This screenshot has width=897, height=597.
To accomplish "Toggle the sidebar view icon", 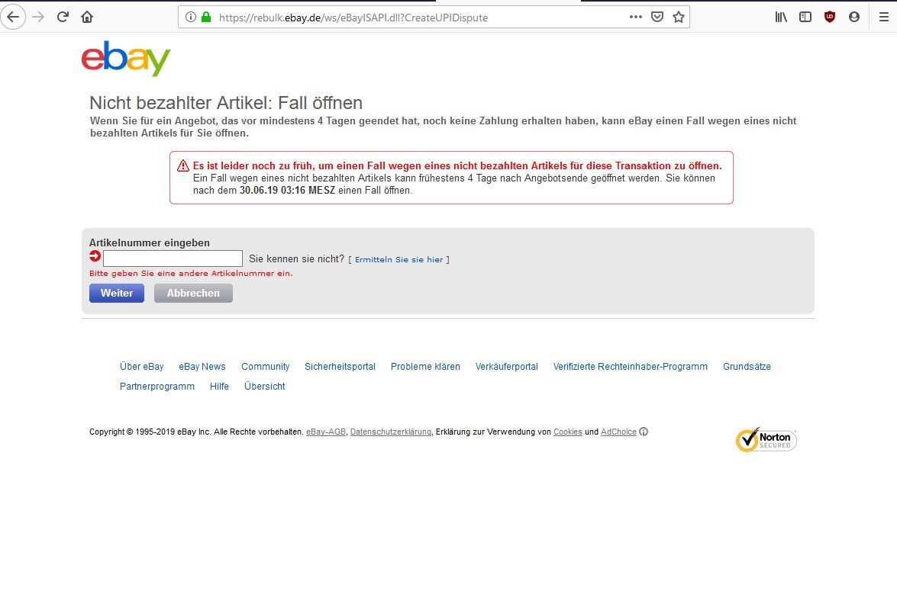I will click(805, 17).
